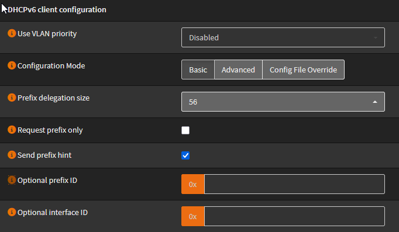
Task: Uncheck the Send prefix hint checkbox
Action: pos(185,155)
